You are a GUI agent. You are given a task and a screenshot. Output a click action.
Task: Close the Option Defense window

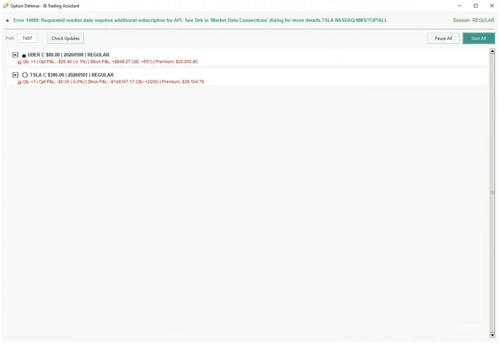[492, 6]
